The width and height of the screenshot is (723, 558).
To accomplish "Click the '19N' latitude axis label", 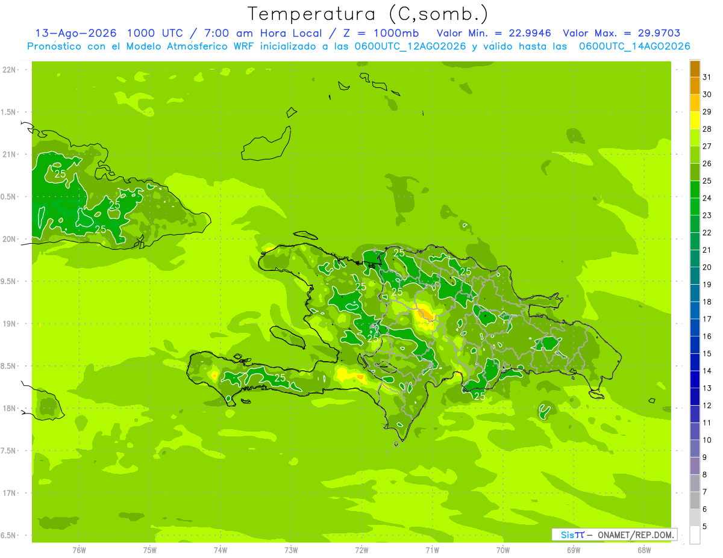I will pyautogui.click(x=10, y=324).
